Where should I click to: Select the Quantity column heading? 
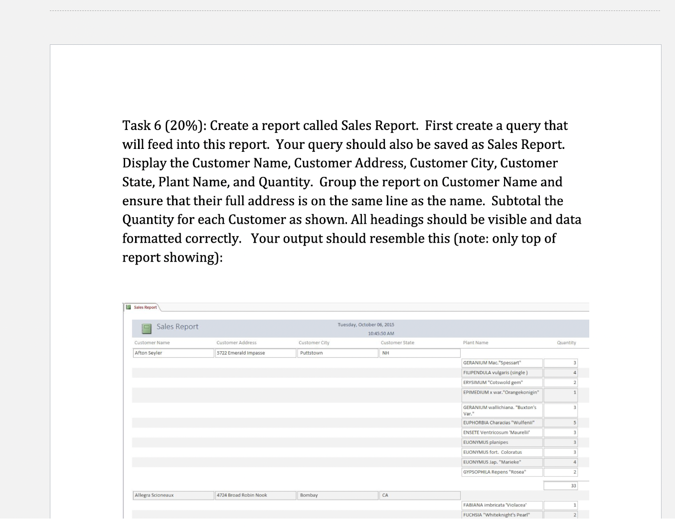[566, 343]
